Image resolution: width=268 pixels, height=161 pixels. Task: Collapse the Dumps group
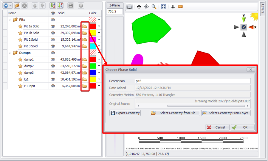click(10, 53)
